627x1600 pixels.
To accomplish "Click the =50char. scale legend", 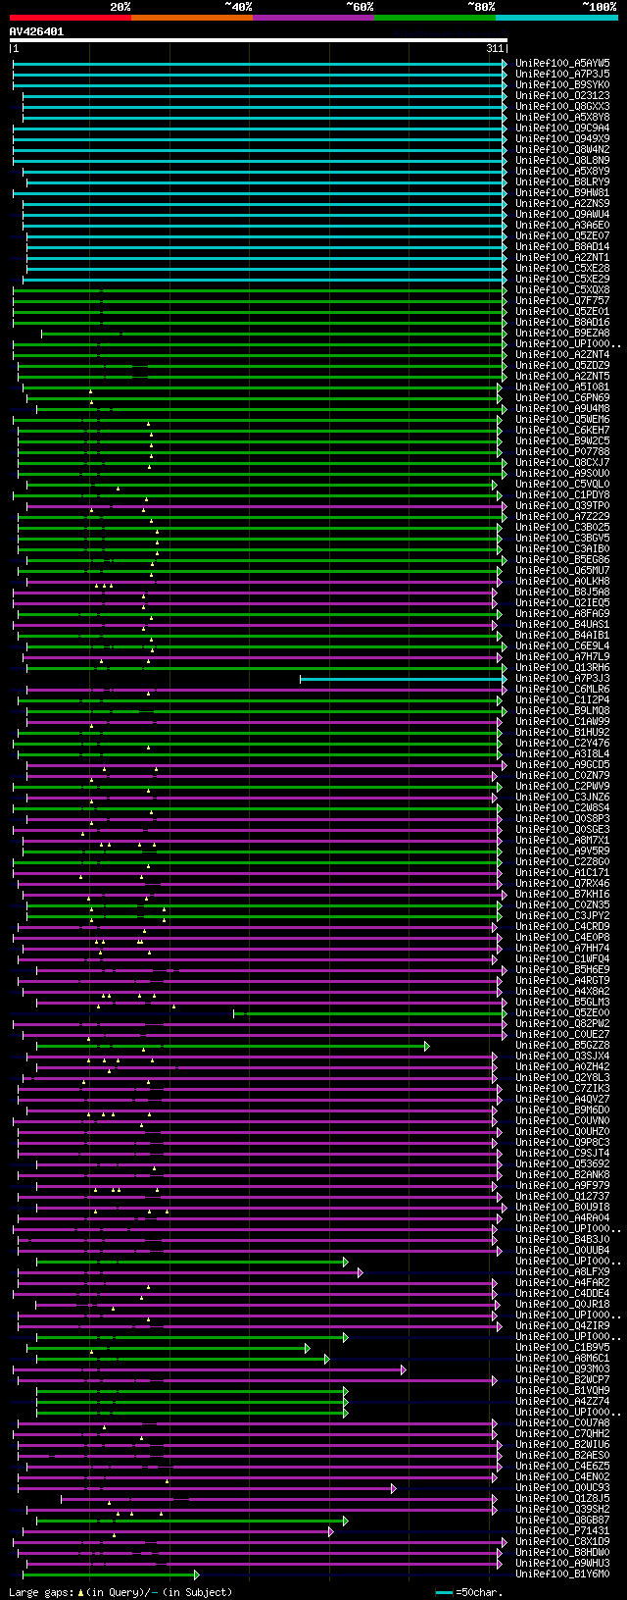I will point(469,1592).
